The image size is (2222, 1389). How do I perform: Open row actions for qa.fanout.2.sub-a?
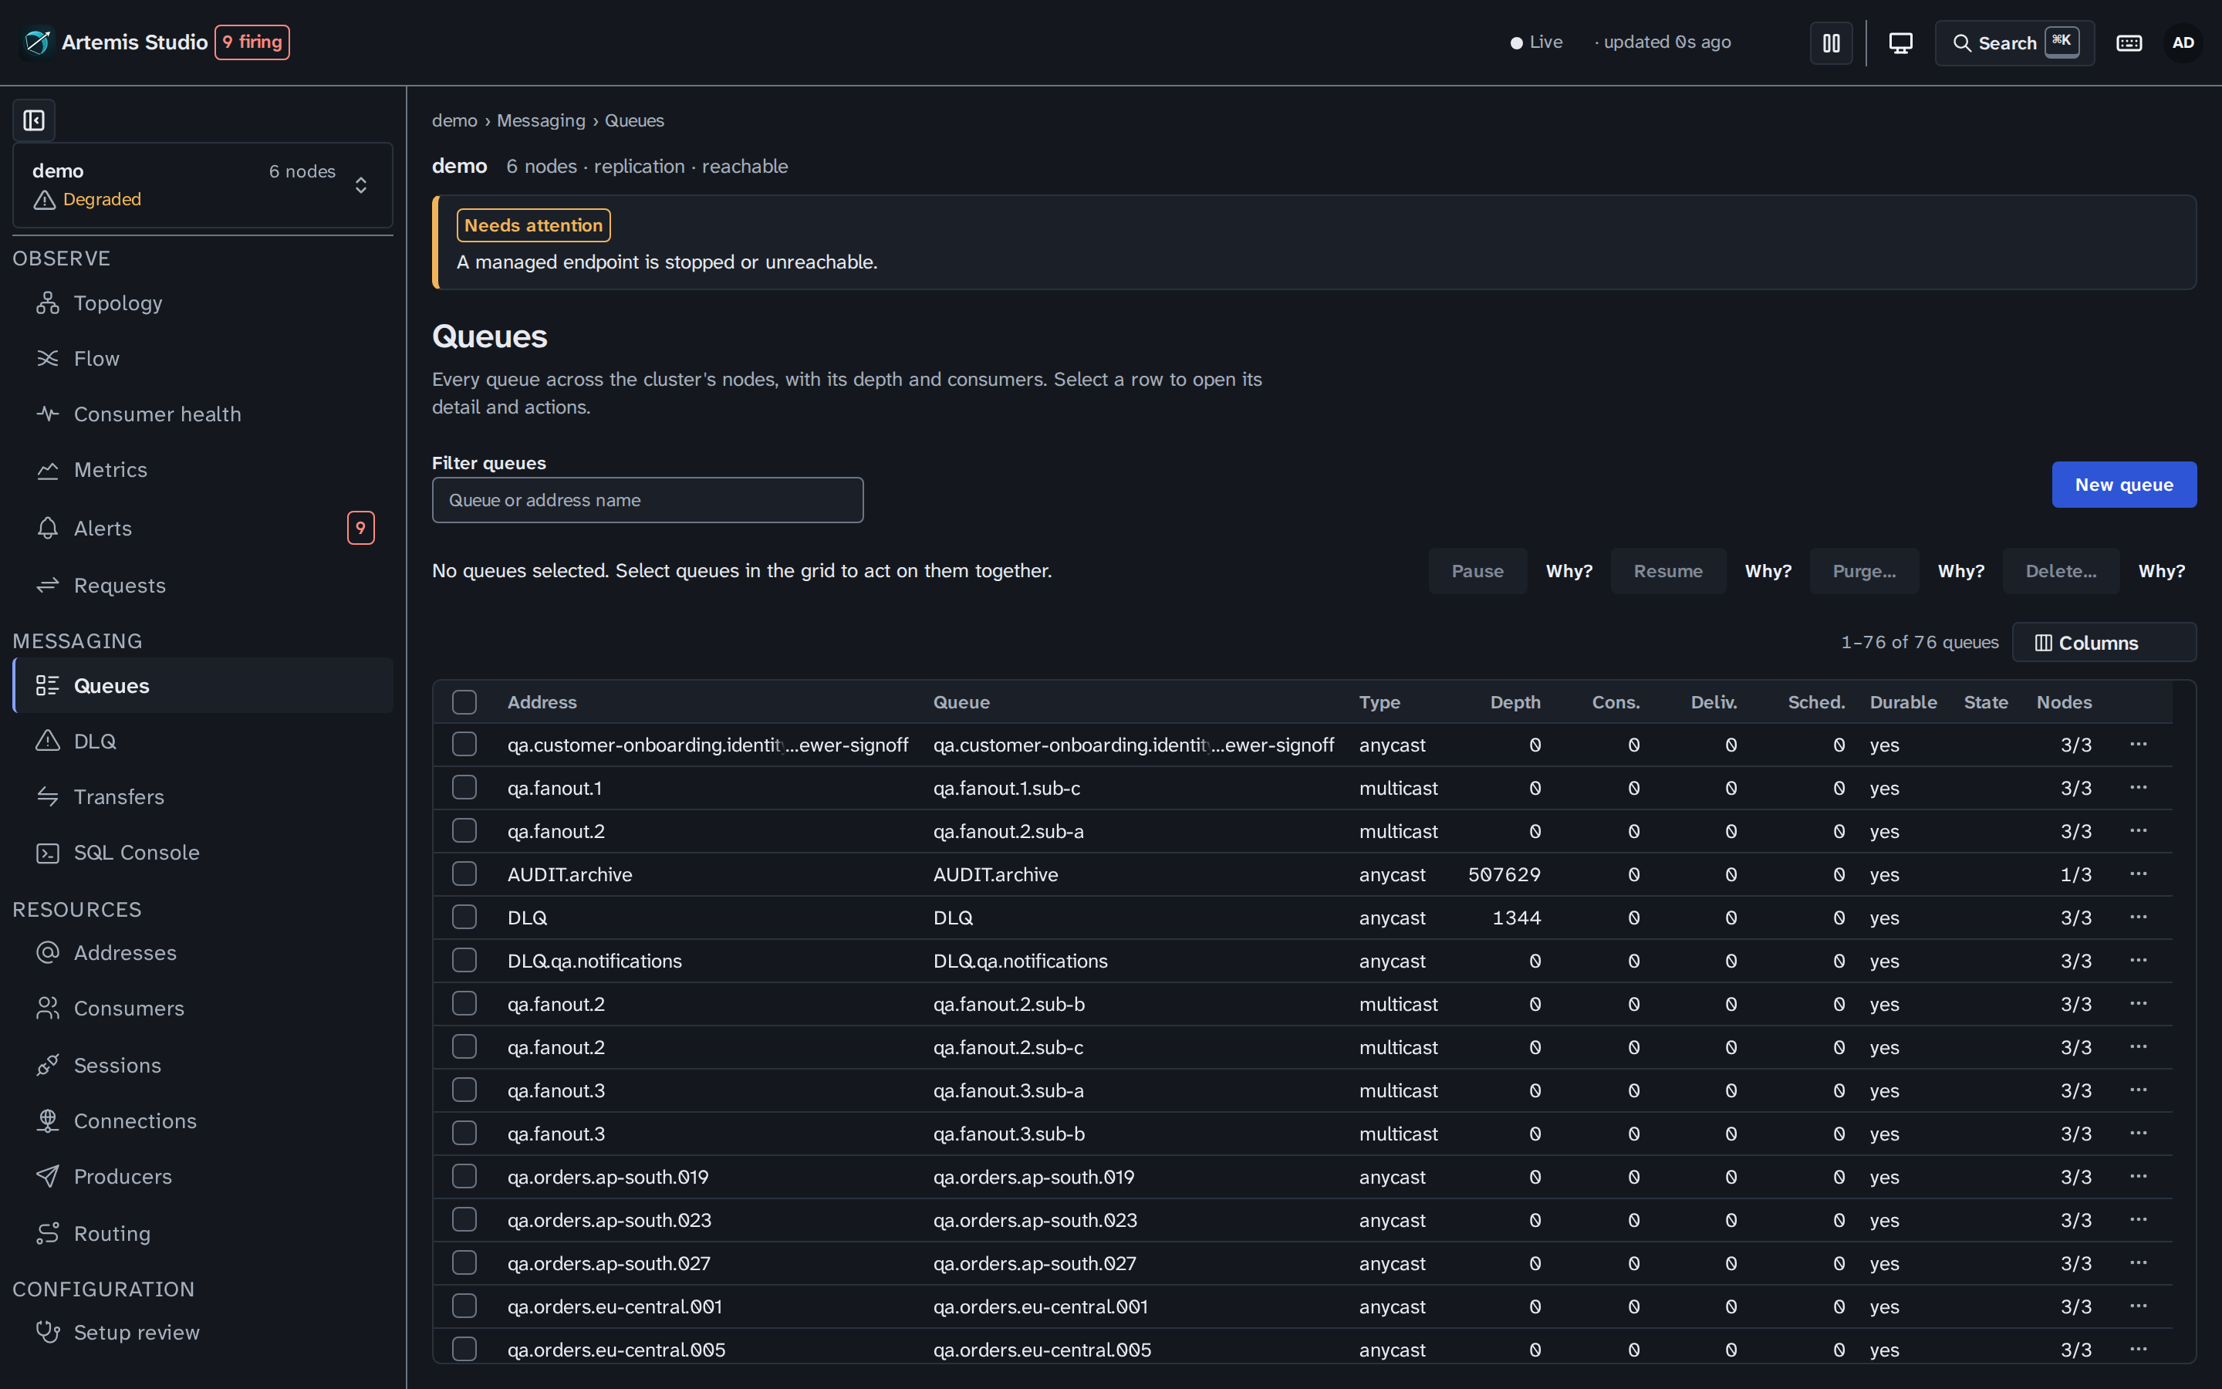(2139, 830)
